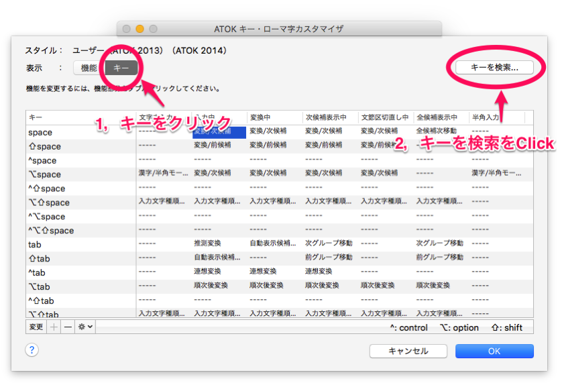
Task: Click the キャンセル button
Action: tap(408, 351)
